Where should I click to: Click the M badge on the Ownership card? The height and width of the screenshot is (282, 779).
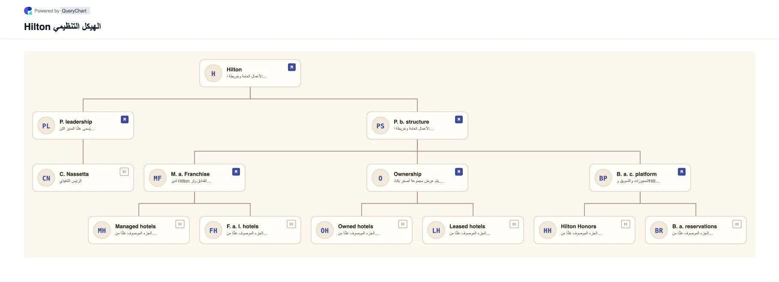point(459,172)
